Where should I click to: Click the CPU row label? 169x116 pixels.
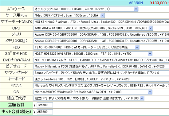(x=16, y=28)
